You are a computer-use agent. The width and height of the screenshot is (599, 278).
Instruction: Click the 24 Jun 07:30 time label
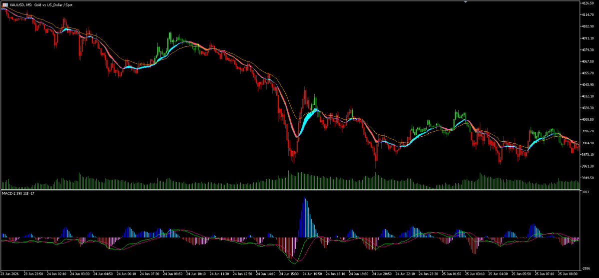click(149, 274)
